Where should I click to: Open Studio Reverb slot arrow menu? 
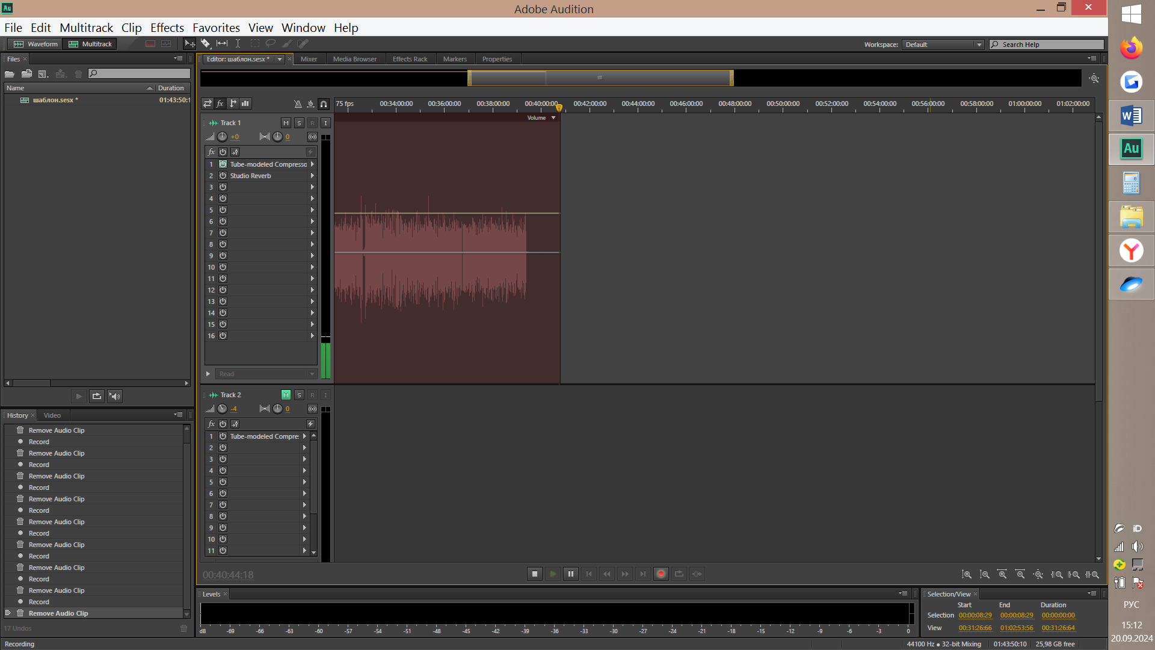(312, 176)
